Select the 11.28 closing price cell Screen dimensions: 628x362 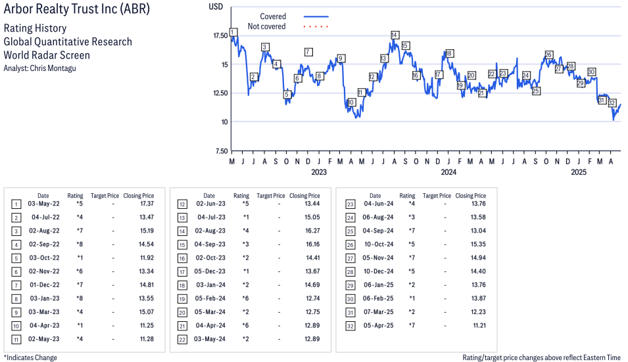147,339
